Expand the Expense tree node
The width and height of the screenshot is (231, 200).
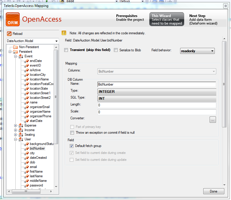[16, 126]
